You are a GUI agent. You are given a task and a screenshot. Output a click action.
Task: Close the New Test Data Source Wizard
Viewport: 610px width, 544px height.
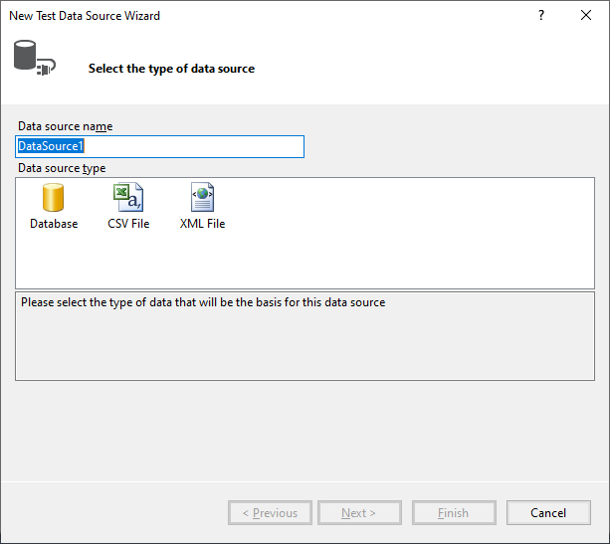[x=586, y=15]
